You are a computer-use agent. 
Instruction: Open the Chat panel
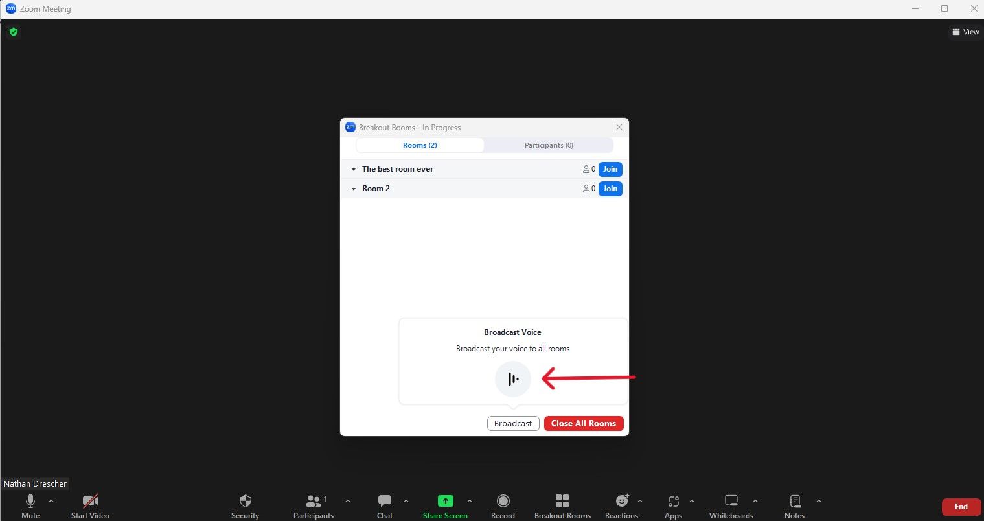(x=385, y=501)
